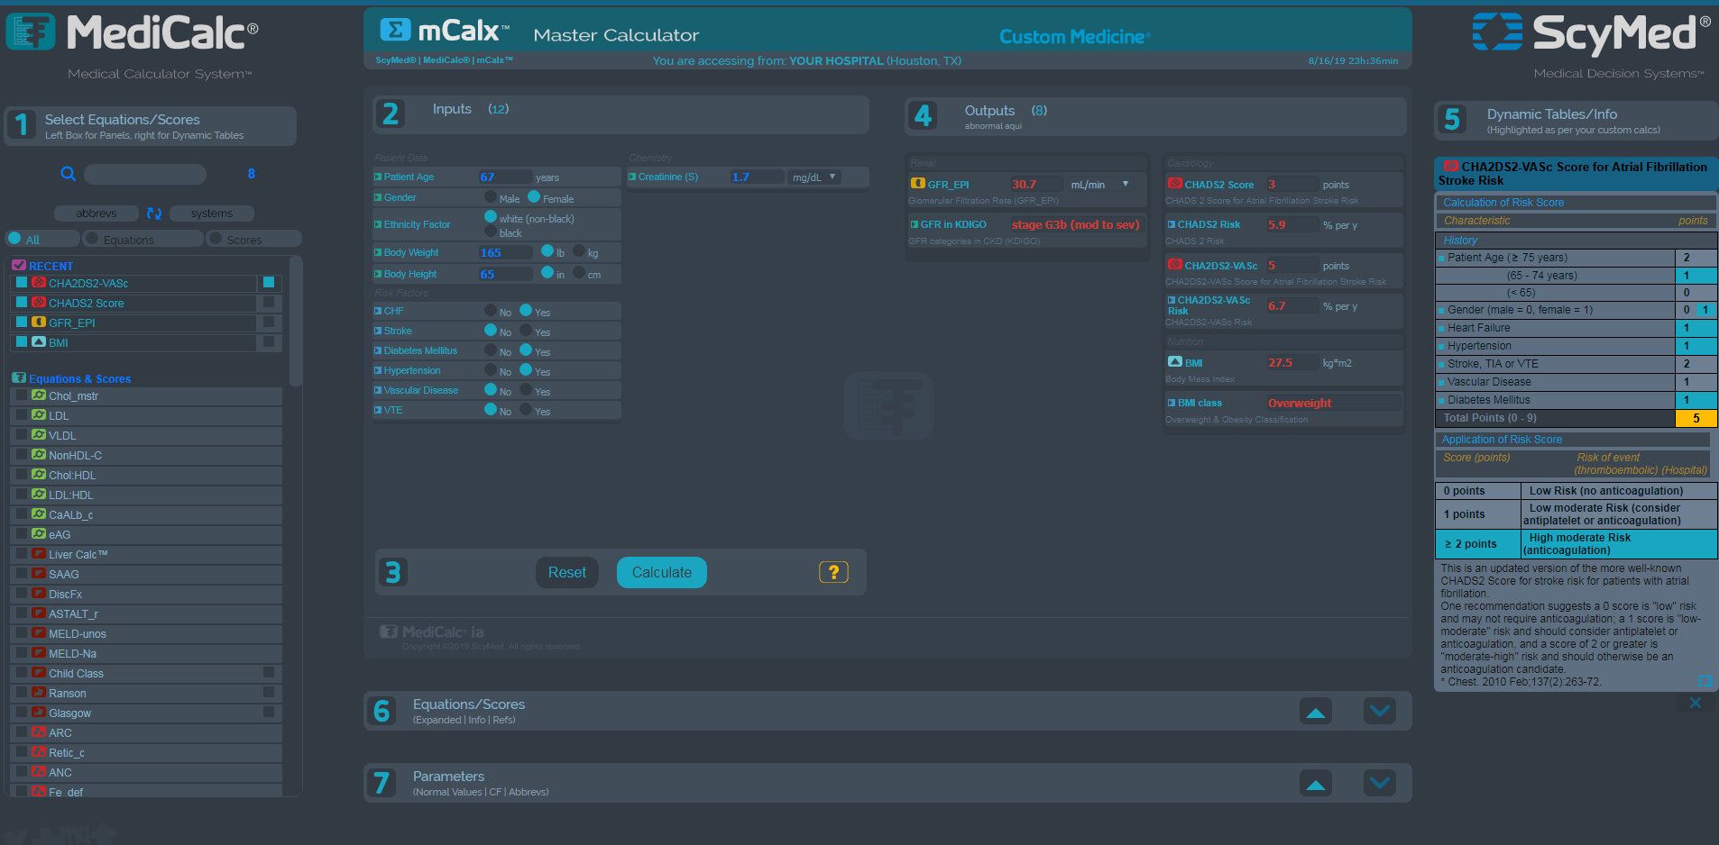This screenshot has width=1719, height=845.
Task: Check the LDL equation checkbox
Action: point(22,415)
